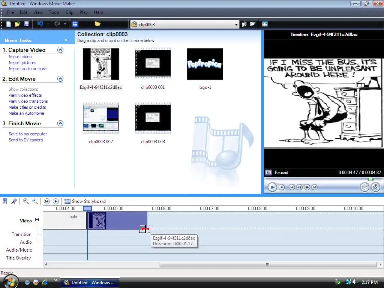
Task: Take a picture from the preview
Action: [x=375, y=187]
